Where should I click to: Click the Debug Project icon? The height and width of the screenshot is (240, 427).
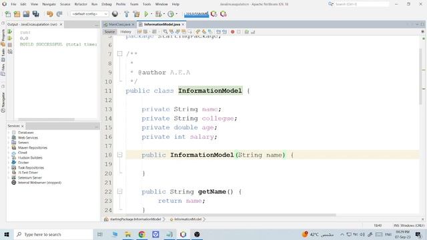158,14
